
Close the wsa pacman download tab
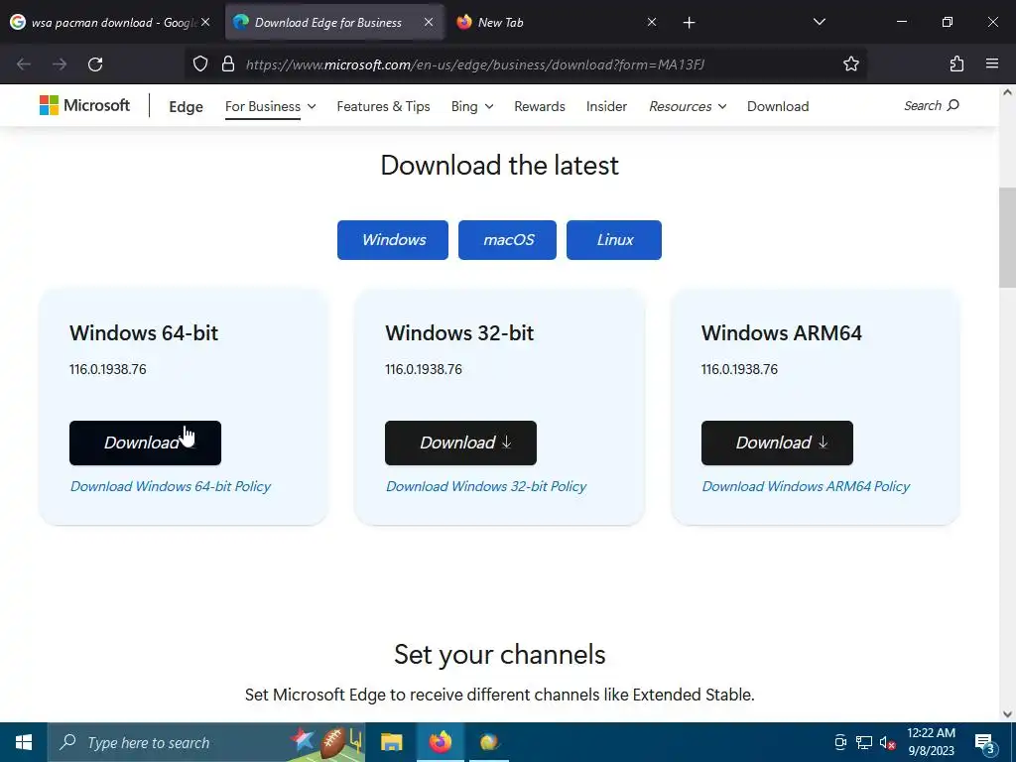205,22
